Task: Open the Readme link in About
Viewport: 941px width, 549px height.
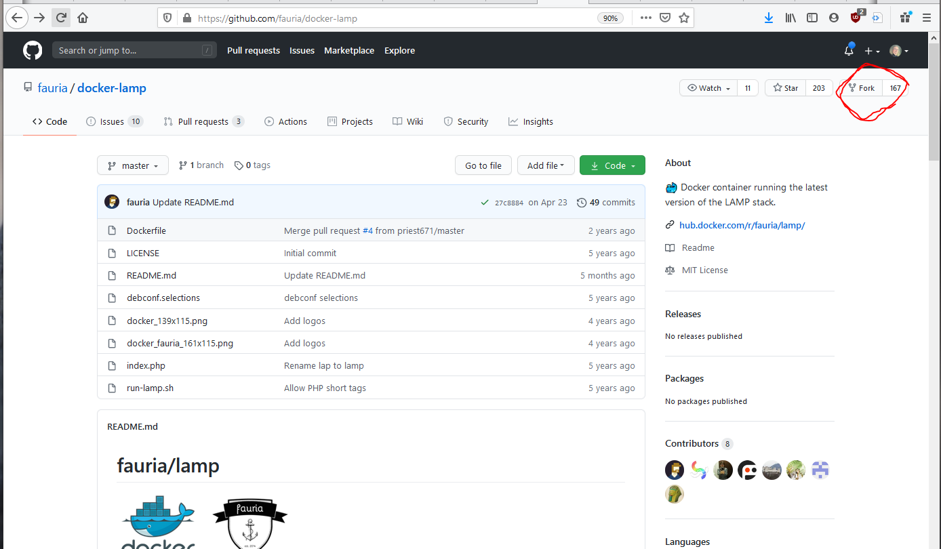Action: coord(698,247)
